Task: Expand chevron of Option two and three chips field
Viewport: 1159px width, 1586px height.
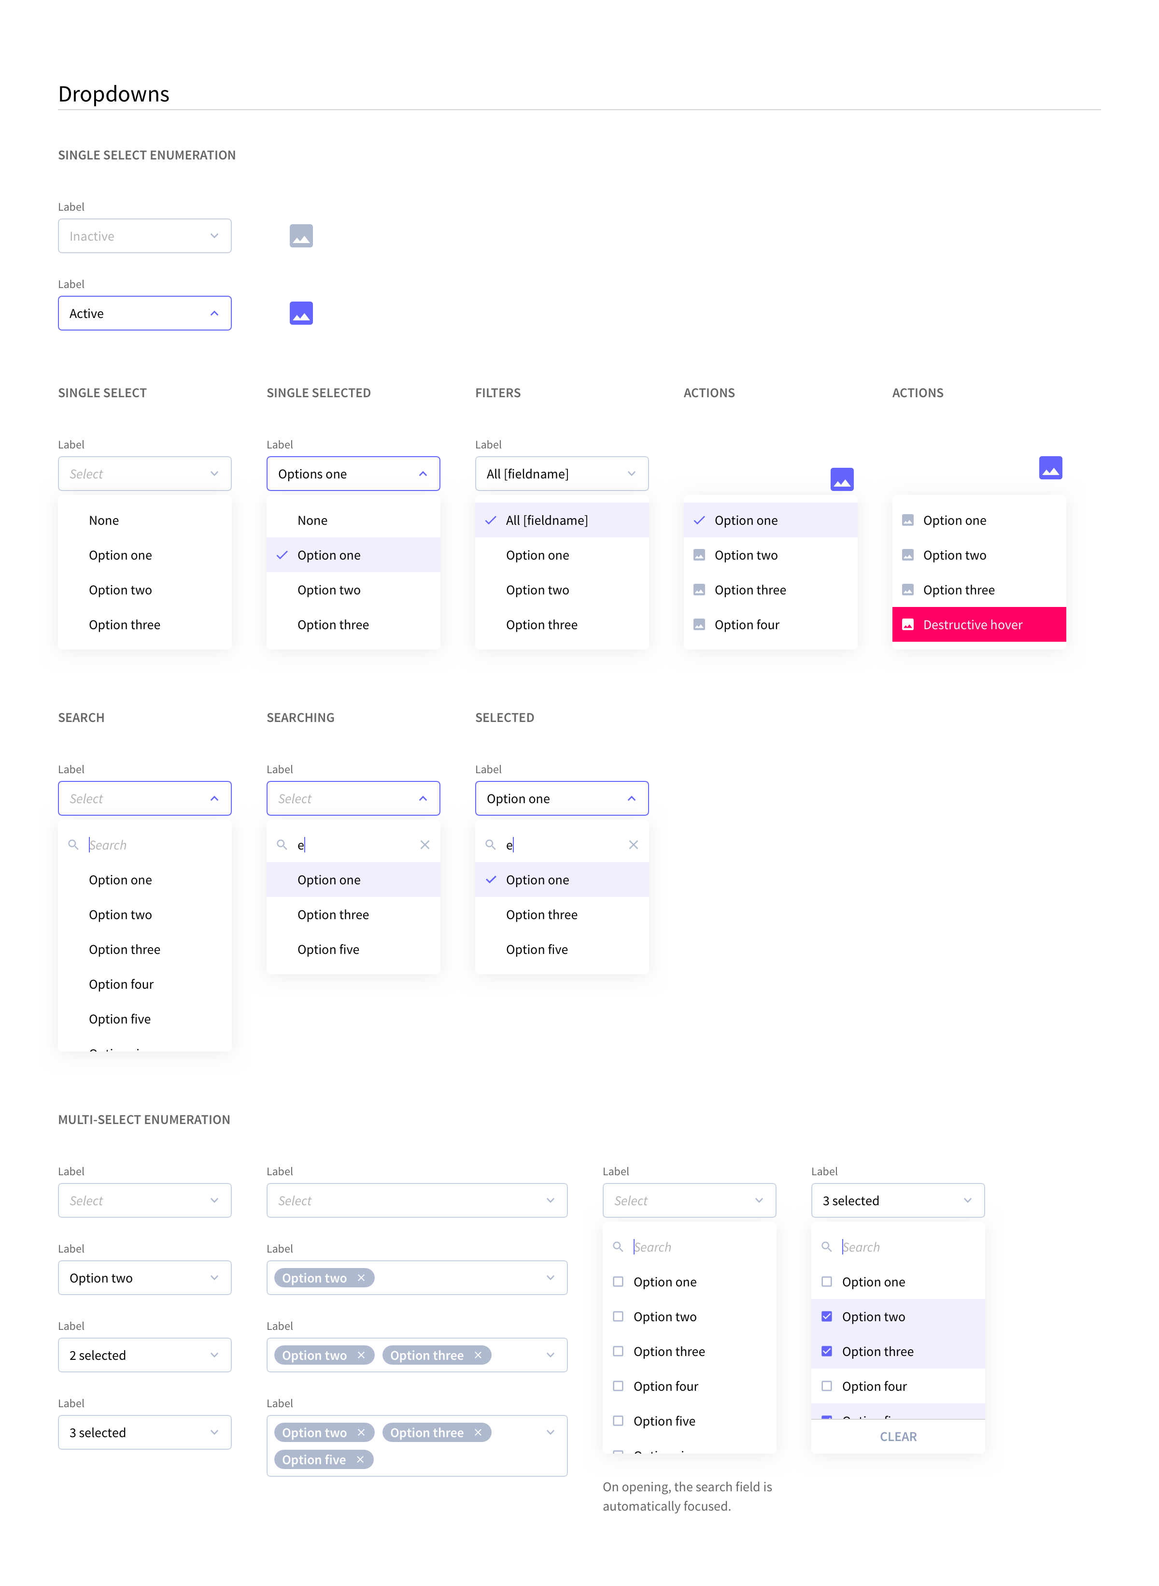Action: coord(550,1355)
